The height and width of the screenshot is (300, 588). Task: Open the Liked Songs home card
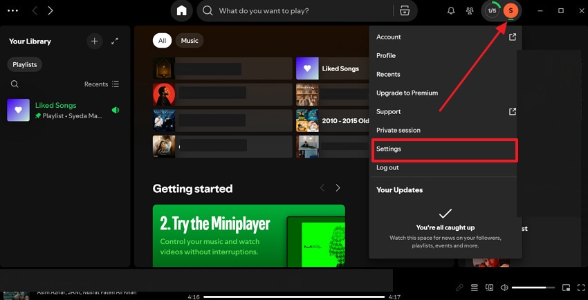332,68
